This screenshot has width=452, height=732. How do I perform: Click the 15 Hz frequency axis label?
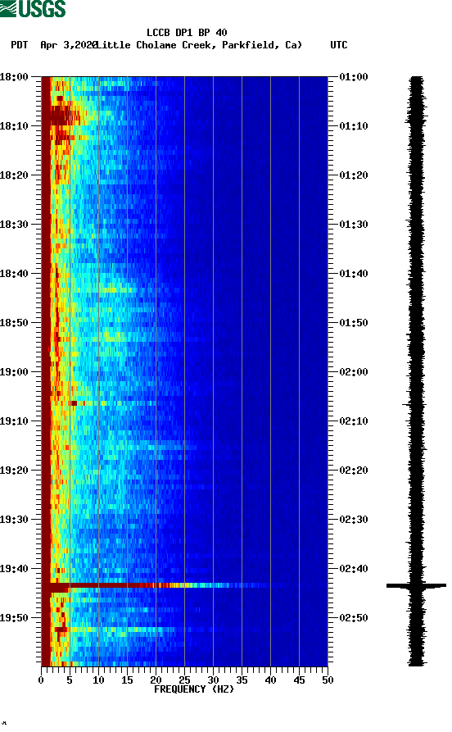(x=128, y=680)
